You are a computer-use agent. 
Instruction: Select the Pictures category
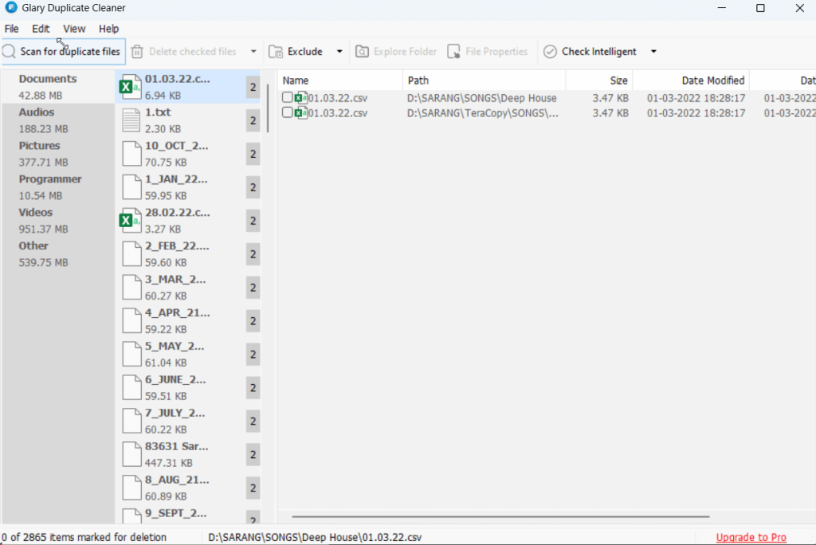[58, 154]
